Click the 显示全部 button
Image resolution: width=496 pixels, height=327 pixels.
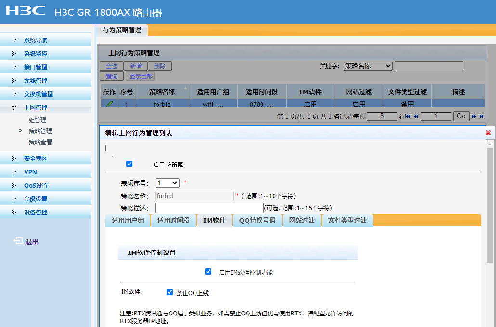[x=141, y=76]
